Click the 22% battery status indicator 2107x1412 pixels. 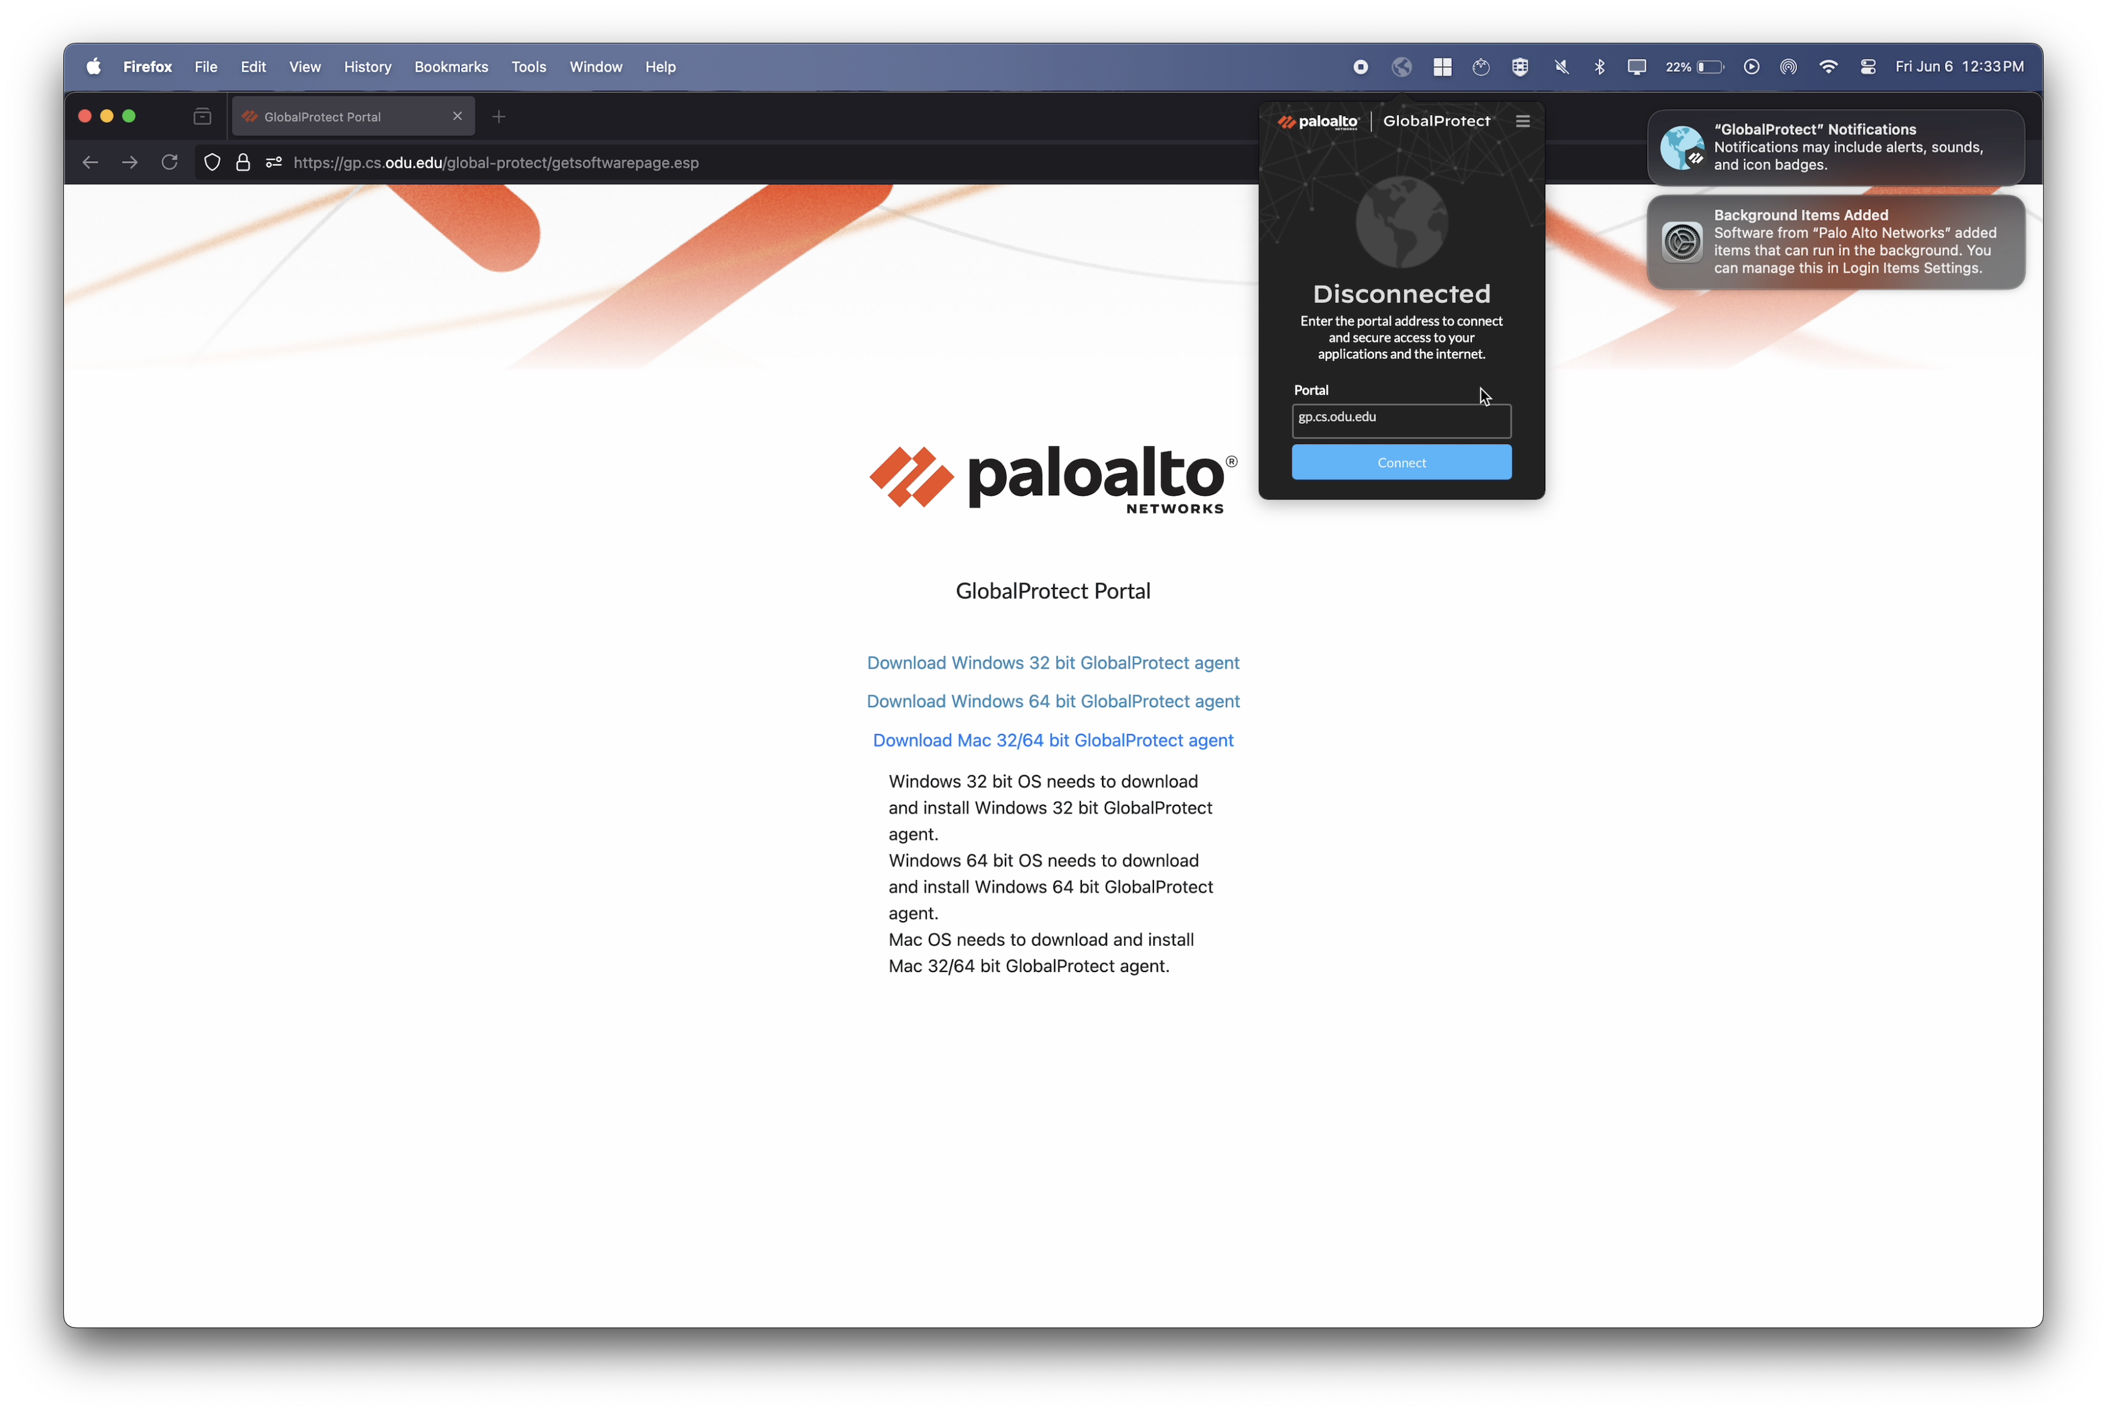(1694, 67)
